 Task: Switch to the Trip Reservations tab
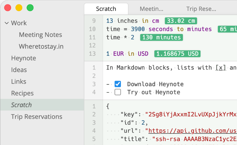point(201,9)
